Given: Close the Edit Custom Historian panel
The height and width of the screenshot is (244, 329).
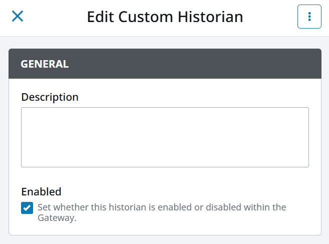Looking at the screenshot, I should (x=18, y=17).
